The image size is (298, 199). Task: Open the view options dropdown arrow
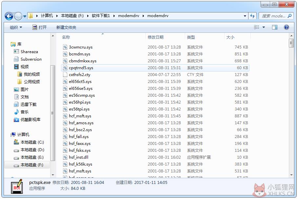click(264, 27)
